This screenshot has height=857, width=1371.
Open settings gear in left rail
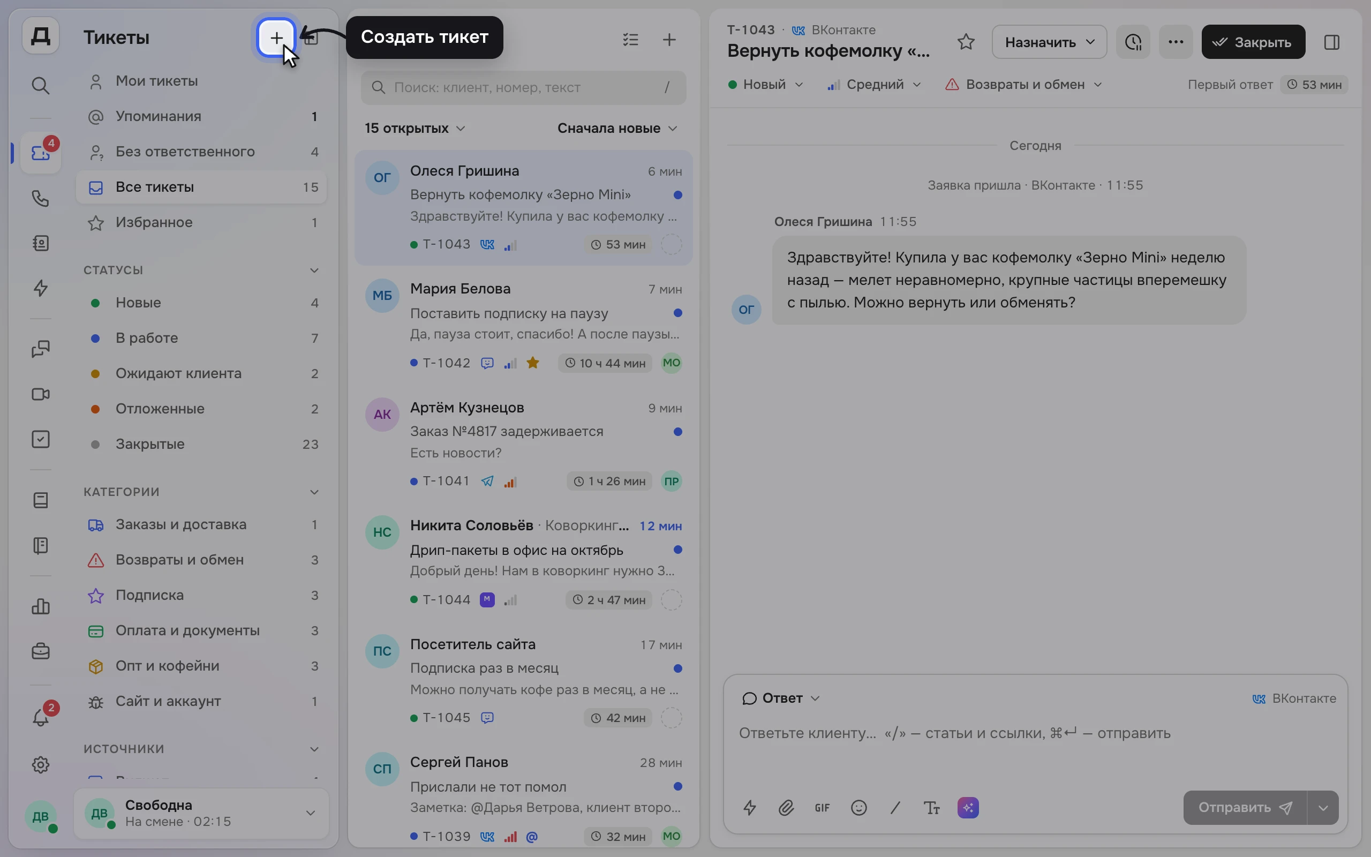point(40,765)
